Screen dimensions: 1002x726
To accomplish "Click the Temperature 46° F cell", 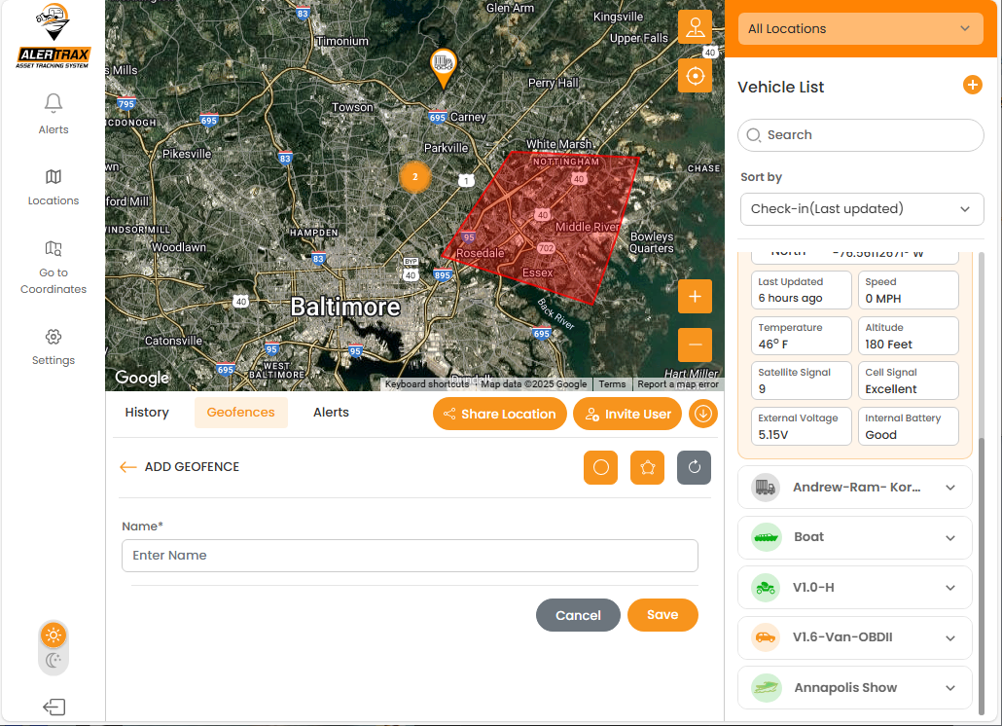I will click(801, 336).
